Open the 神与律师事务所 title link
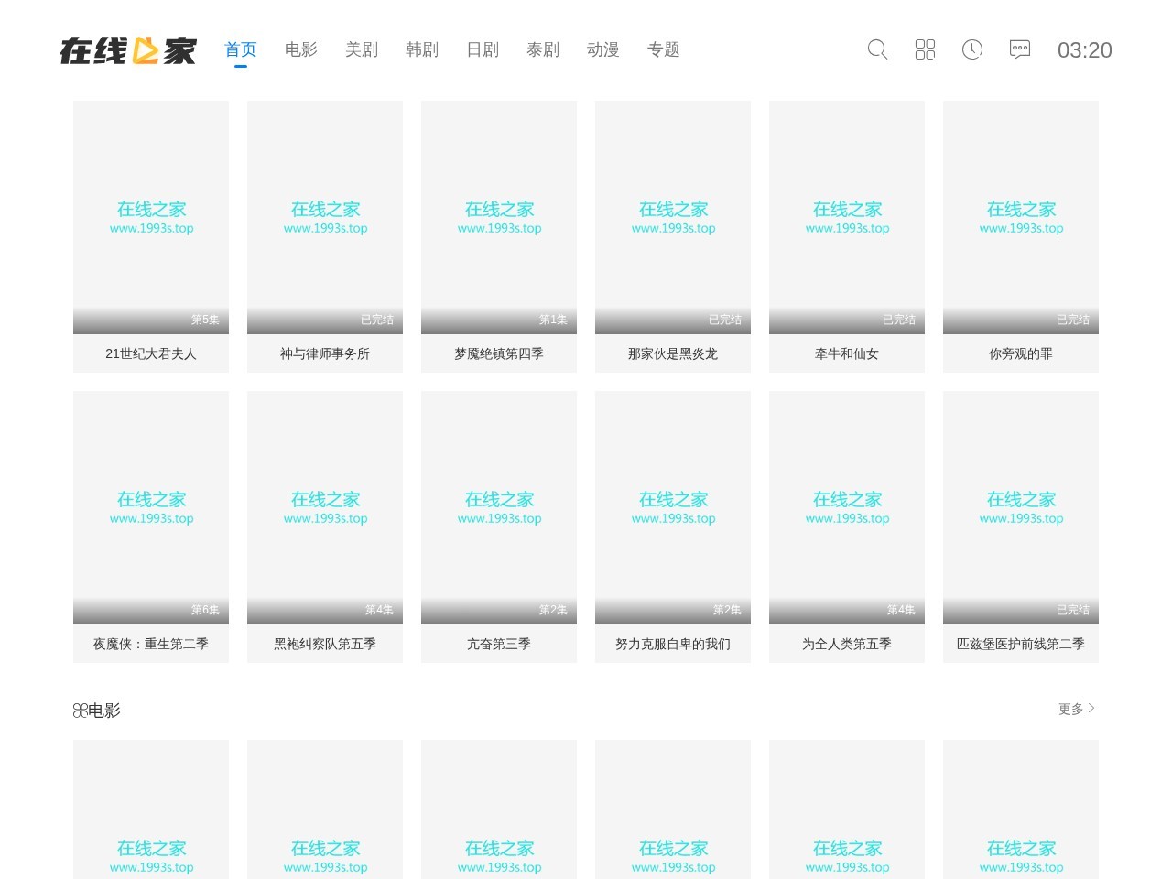 (325, 353)
